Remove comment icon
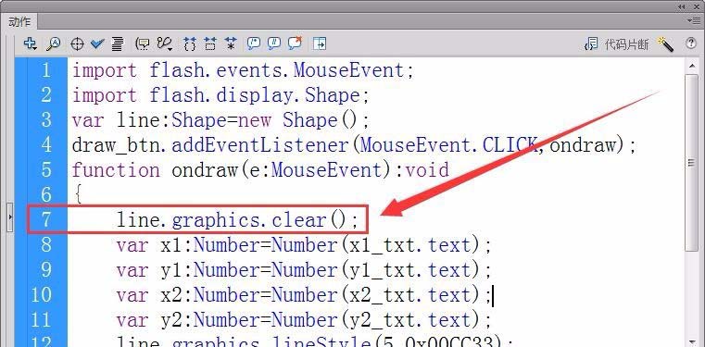This screenshot has width=705, height=347. click(295, 43)
